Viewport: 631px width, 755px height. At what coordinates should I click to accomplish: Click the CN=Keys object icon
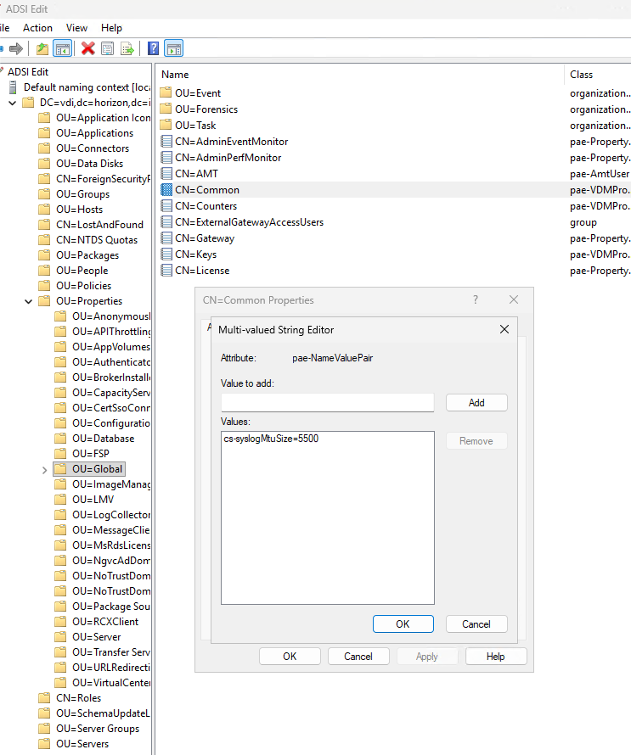(166, 254)
